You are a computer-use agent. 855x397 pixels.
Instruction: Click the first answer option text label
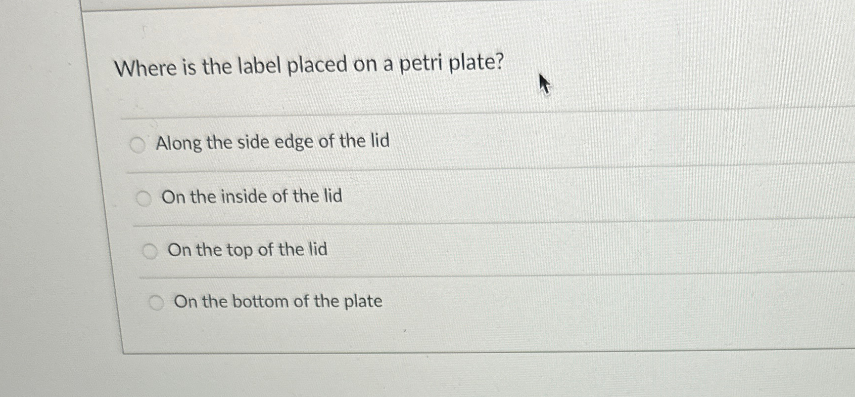pos(273,142)
